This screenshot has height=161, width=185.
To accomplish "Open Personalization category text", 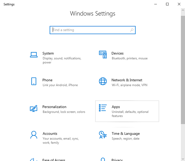I will point(54,107).
